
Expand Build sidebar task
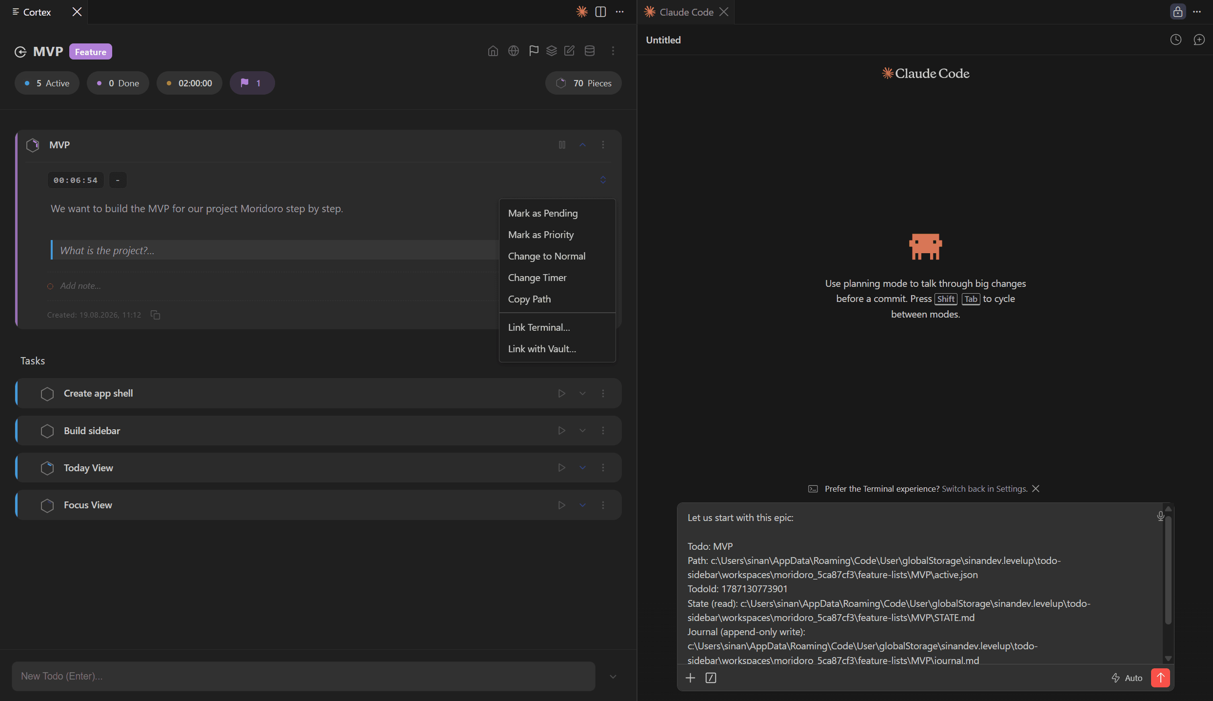click(582, 430)
